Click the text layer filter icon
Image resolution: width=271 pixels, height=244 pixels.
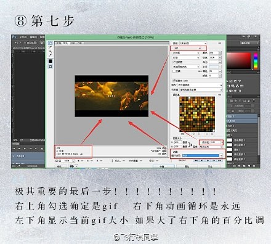click(x=240, y=101)
